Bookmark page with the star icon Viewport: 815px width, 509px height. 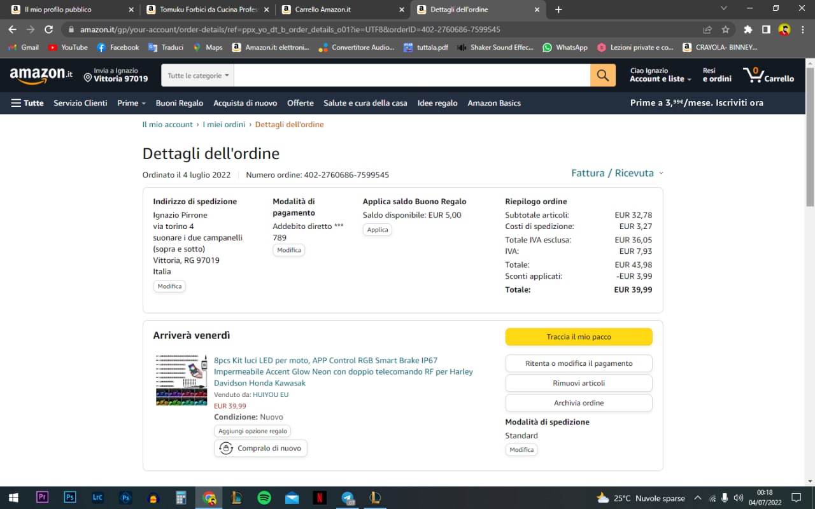[725, 30]
